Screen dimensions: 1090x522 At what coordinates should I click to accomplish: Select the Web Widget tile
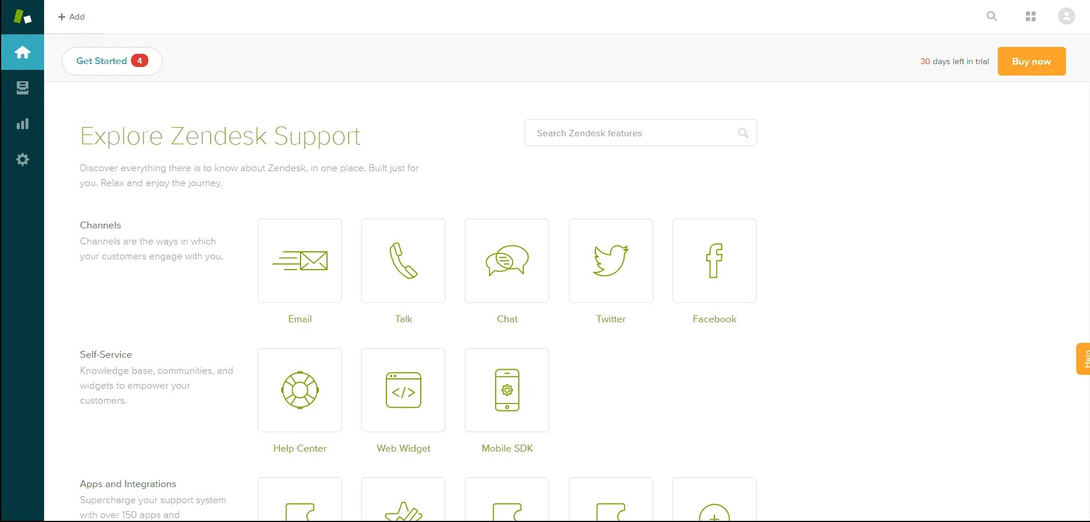click(x=403, y=390)
